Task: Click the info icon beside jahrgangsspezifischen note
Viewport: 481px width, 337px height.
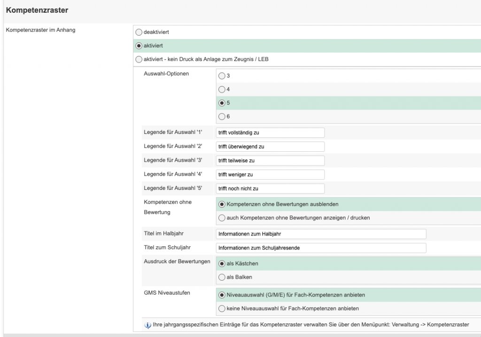Action: (147, 325)
